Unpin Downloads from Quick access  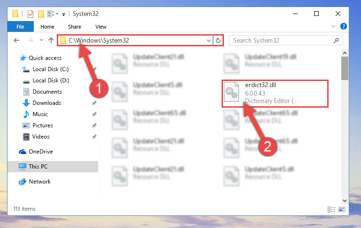(x=94, y=103)
